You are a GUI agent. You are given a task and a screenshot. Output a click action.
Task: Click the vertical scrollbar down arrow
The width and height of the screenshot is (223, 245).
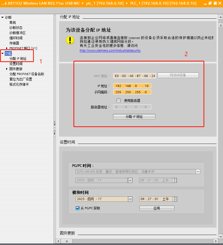(x=220, y=236)
